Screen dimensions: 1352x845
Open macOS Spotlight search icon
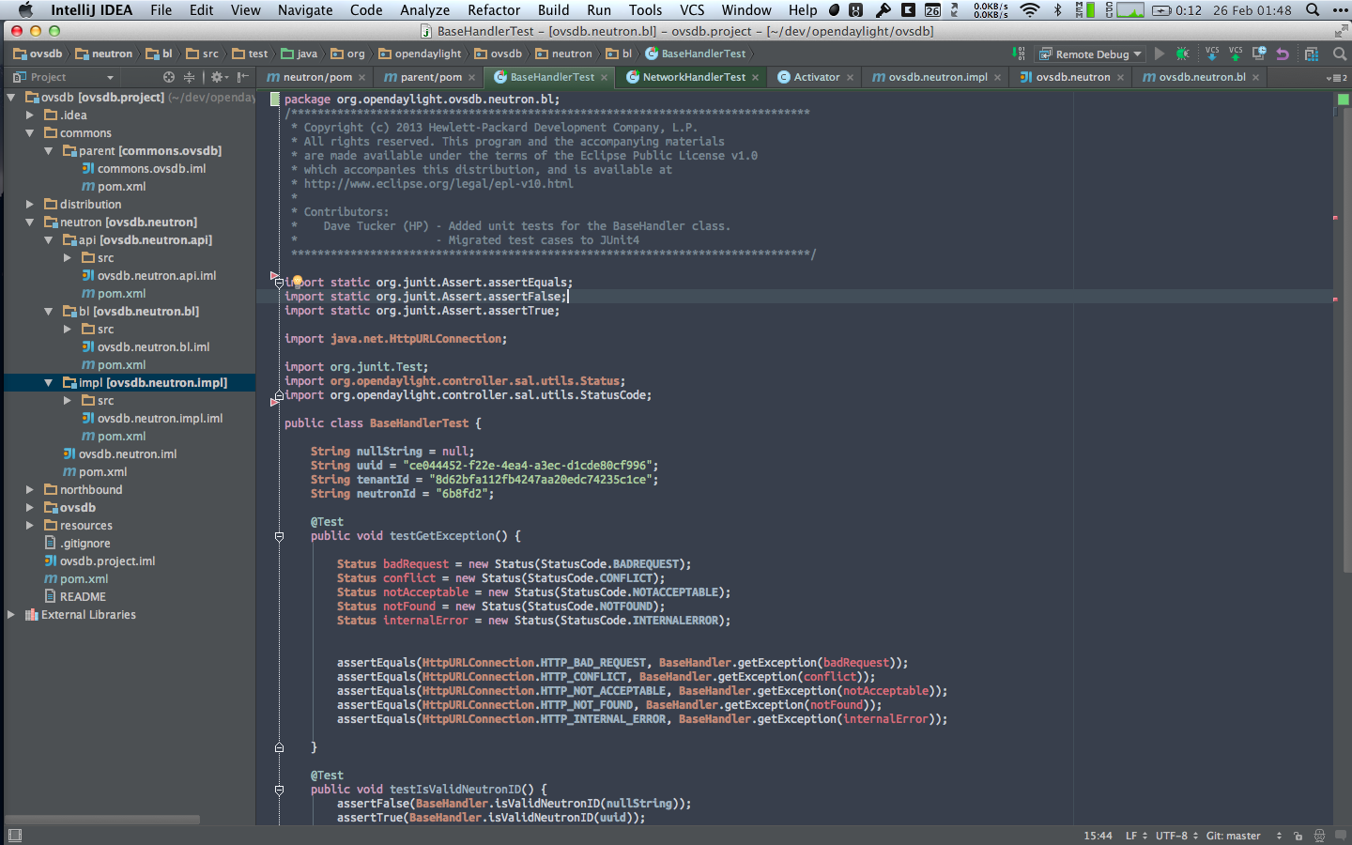[1312, 10]
